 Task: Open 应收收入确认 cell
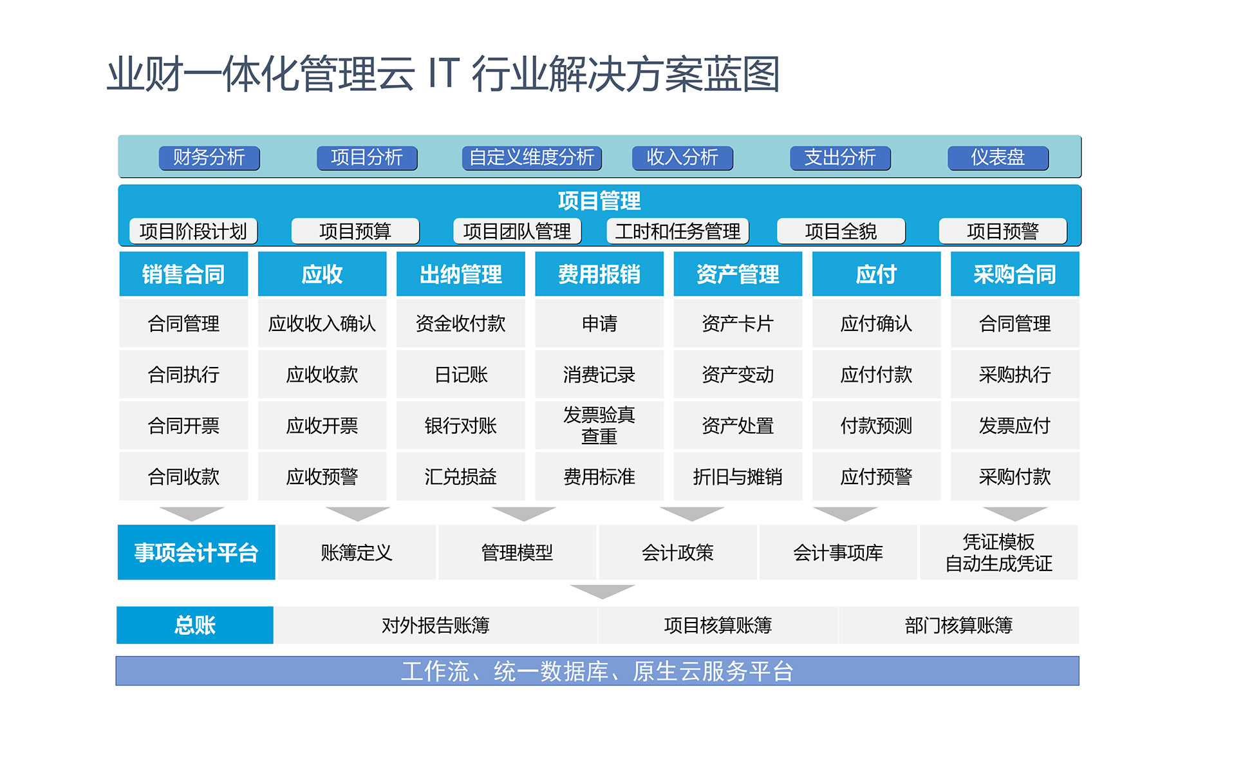(x=322, y=323)
